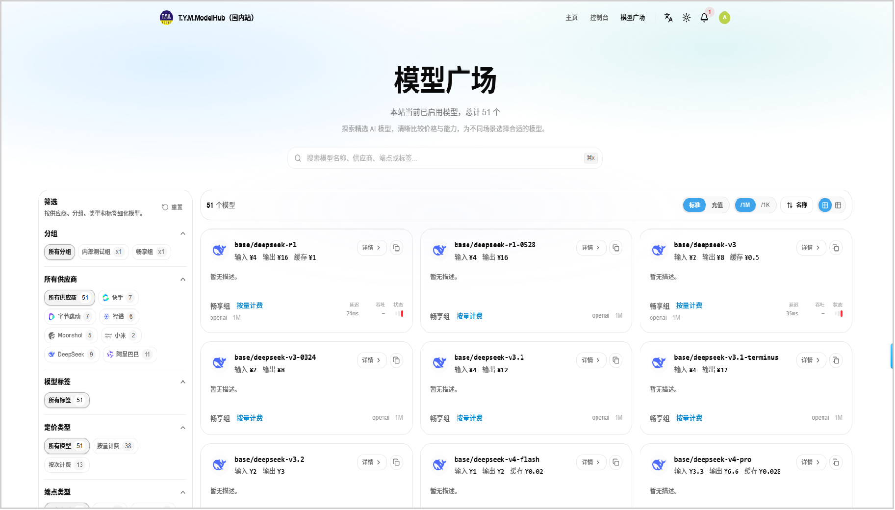Focus the model search input field
The height and width of the screenshot is (510, 895).
(x=445, y=158)
